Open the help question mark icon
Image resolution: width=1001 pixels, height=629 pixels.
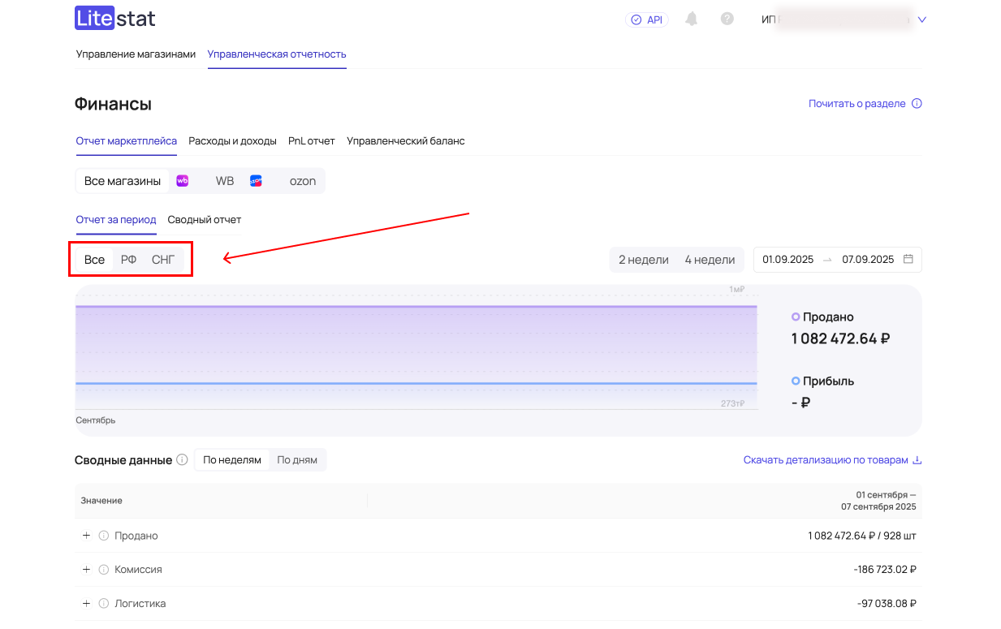pos(727,19)
